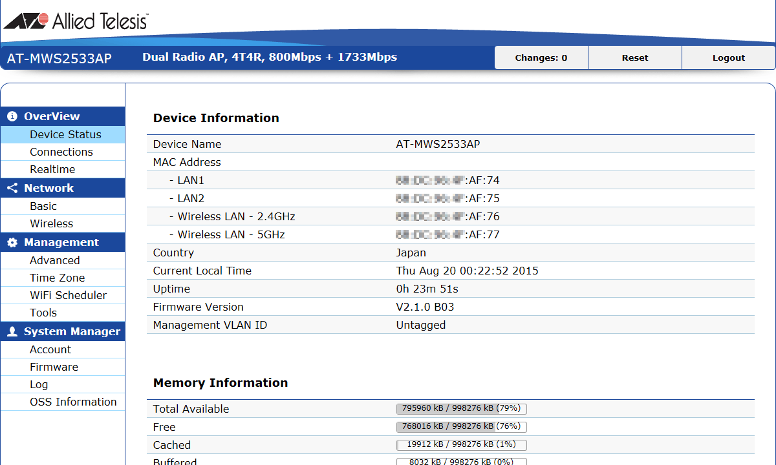Click the LAN1 MAC address value
Viewport: 776px width, 465px height.
(x=447, y=180)
